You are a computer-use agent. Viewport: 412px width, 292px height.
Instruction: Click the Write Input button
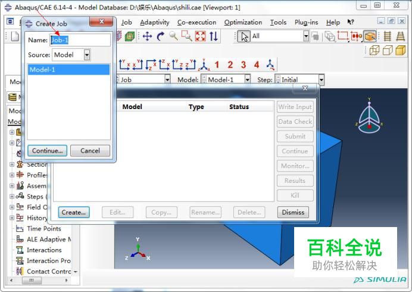pyautogui.click(x=295, y=107)
